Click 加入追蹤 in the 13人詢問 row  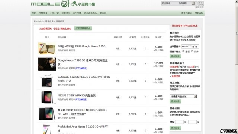tap(159, 66)
